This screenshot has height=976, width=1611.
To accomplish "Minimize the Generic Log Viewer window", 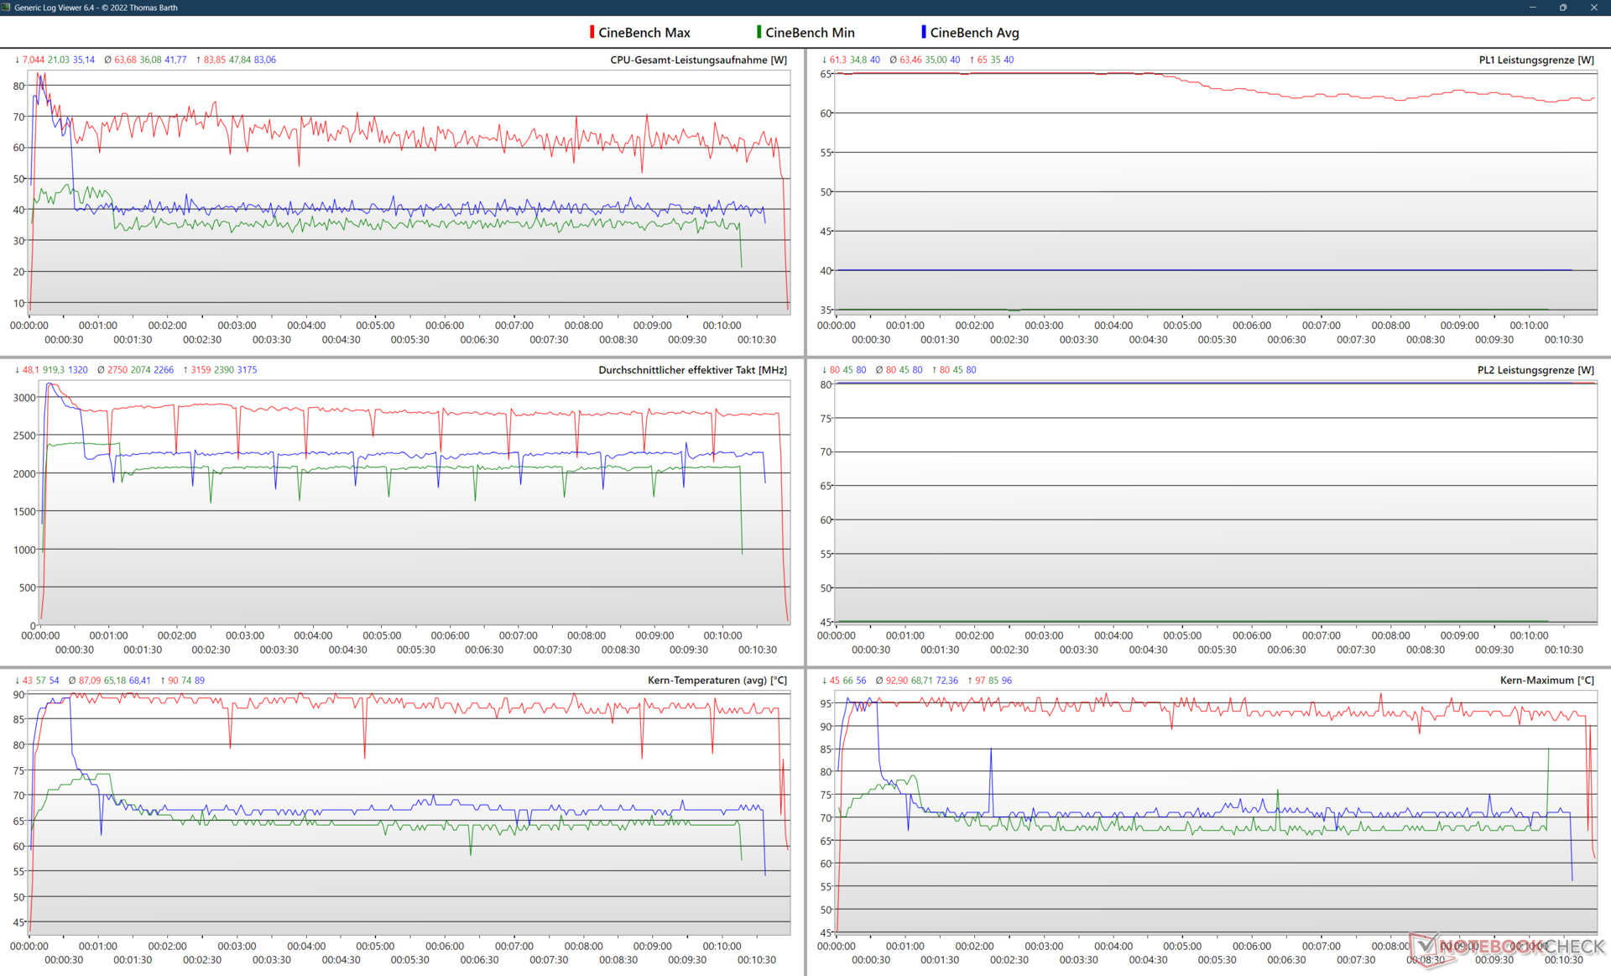I will coord(1532,8).
